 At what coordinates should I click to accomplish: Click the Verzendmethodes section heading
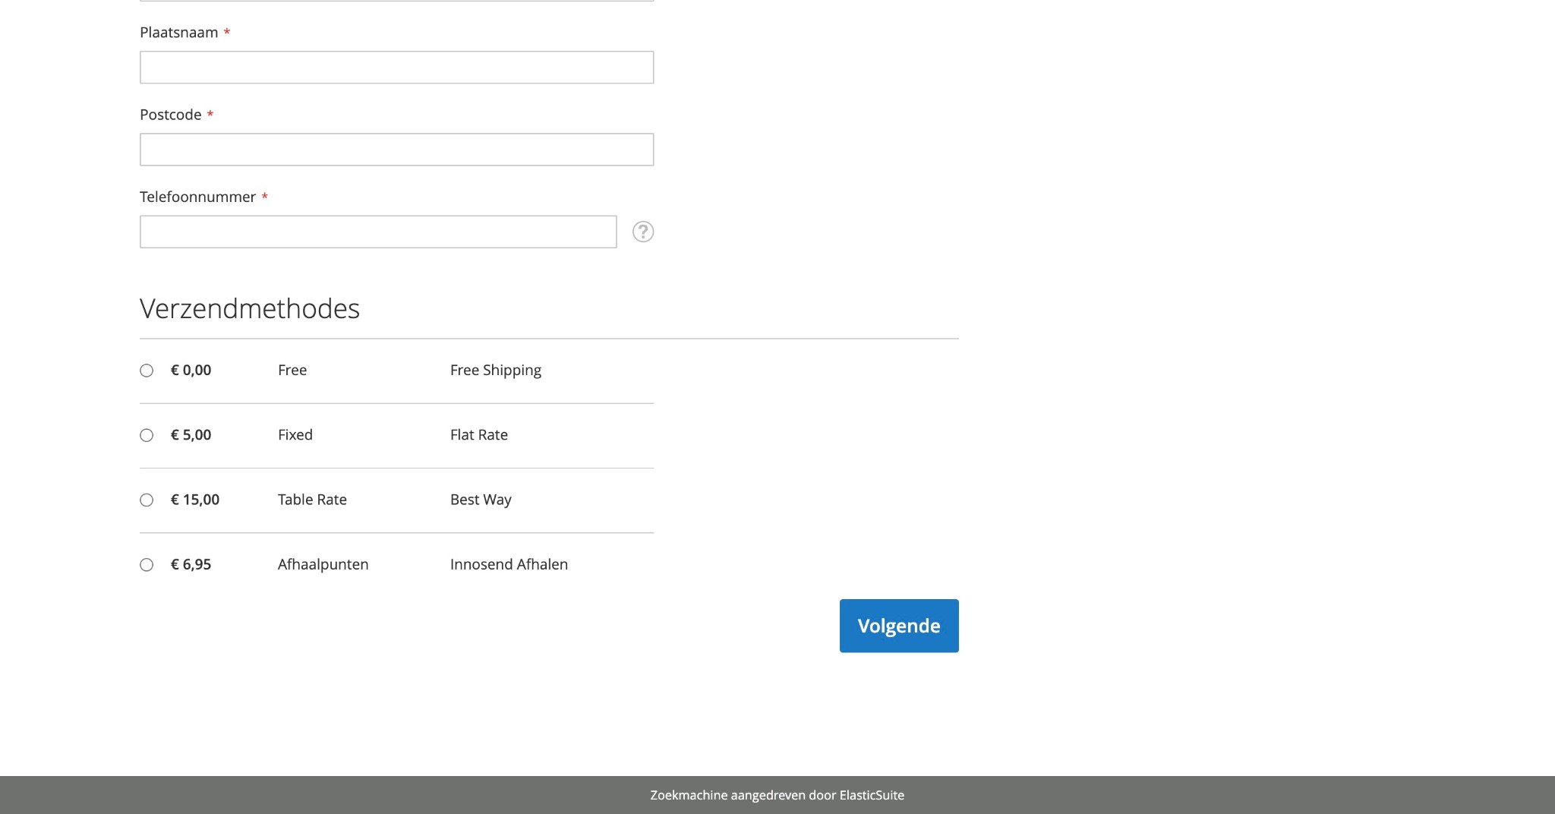[x=249, y=308]
